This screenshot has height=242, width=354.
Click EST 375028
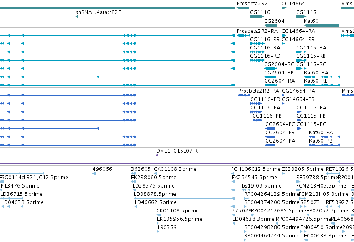(241, 211)
